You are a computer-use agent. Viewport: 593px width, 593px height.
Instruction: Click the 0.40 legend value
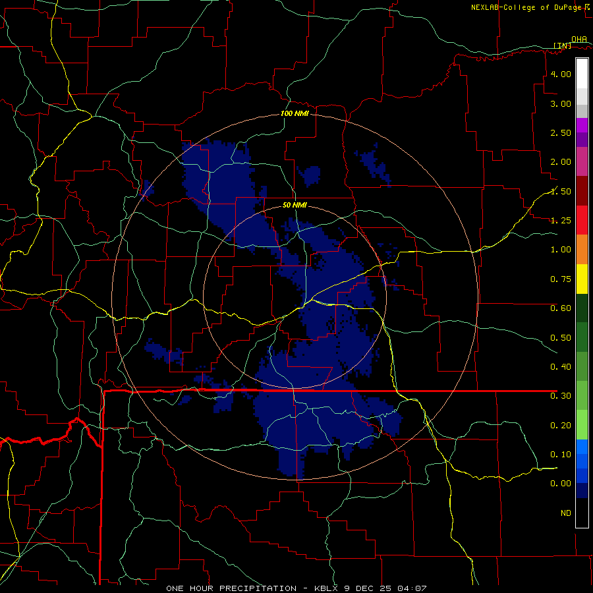[561, 367]
